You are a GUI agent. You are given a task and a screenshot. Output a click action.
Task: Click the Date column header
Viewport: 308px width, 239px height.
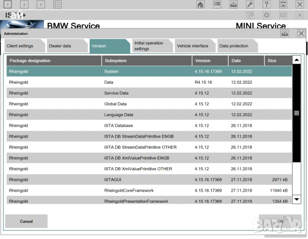tap(246, 61)
